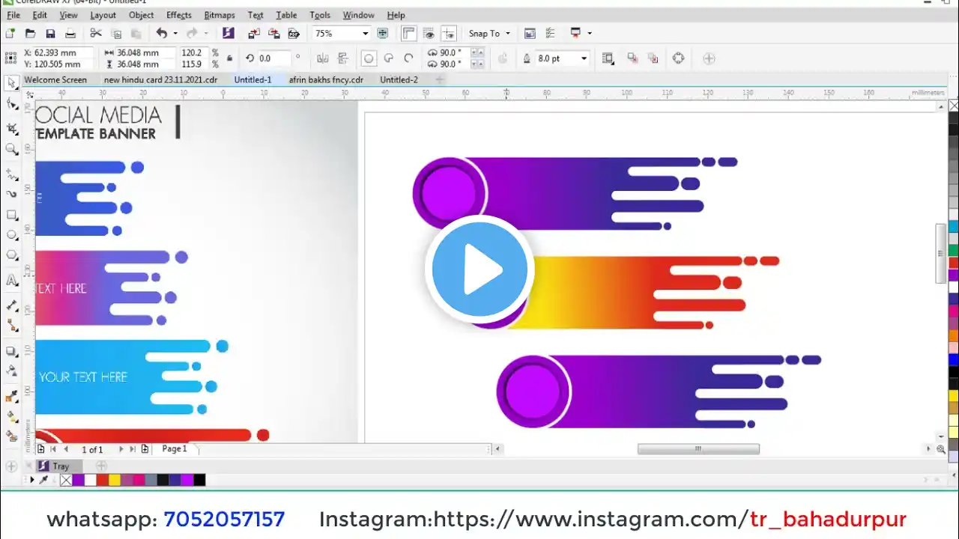Select the Text tool
The image size is (959, 539).
pos(11,281)
